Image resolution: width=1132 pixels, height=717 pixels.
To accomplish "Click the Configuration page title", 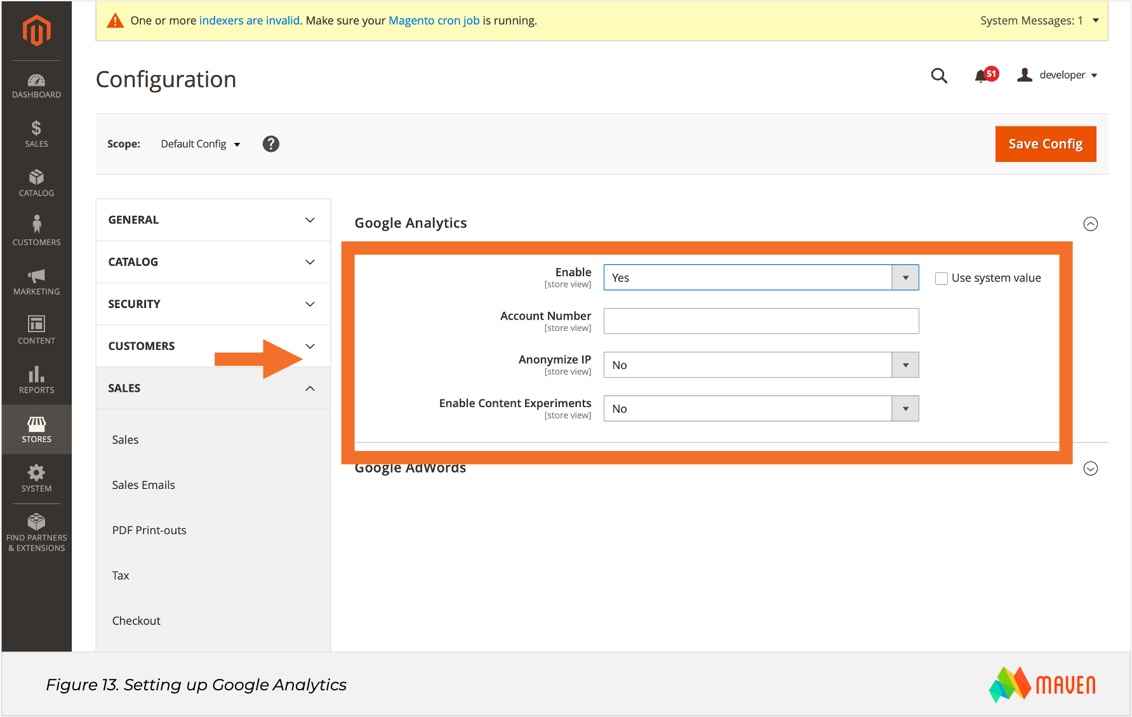I will (166, 79).
